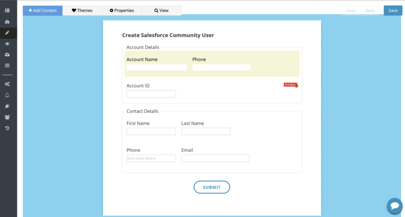The height and width of the screenshot is (217, 405).
Task: Open the Add Content tab
Action: (43, 11)
